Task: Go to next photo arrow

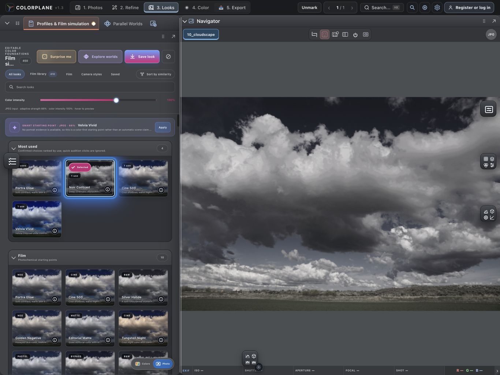Action: click(x=352, y=8)
